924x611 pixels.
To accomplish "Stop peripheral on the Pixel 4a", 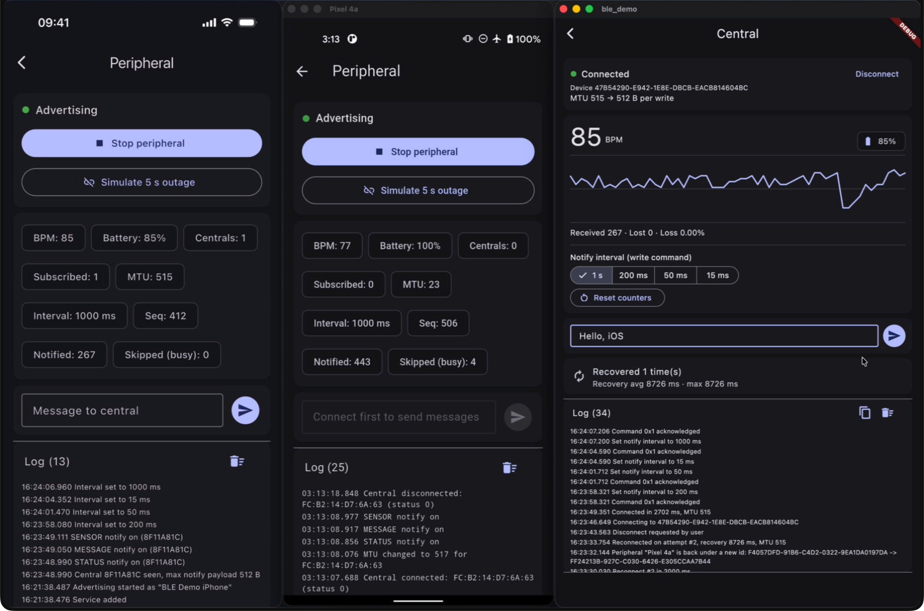I will coord(418,152).
